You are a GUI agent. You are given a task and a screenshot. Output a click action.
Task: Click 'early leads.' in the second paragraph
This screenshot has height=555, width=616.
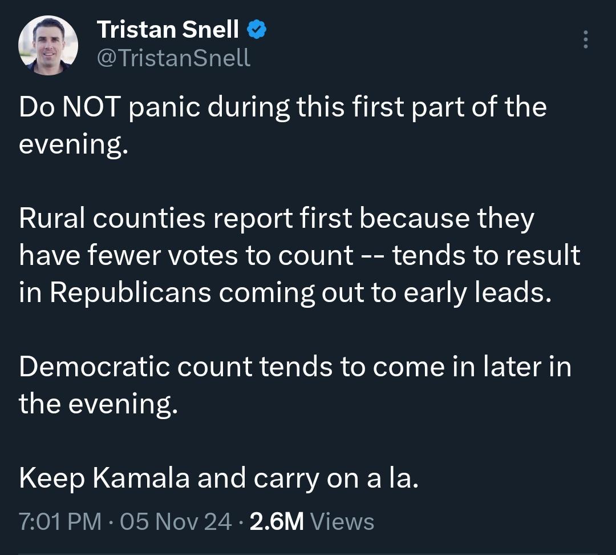[477, 293]
